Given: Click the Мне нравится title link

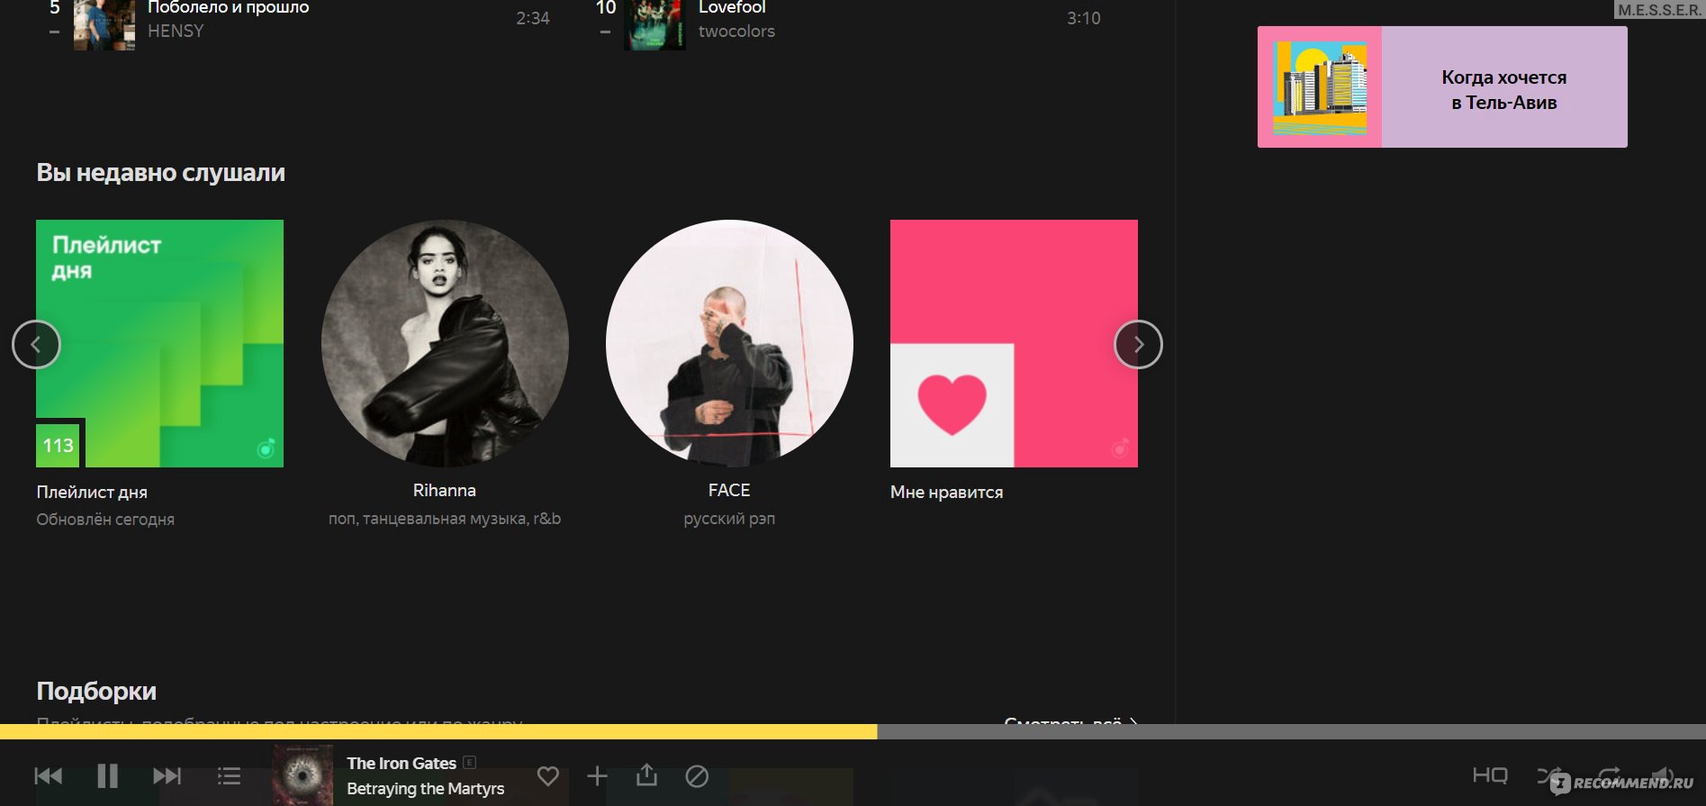Looking at the screenshot, I should [946, 492].
